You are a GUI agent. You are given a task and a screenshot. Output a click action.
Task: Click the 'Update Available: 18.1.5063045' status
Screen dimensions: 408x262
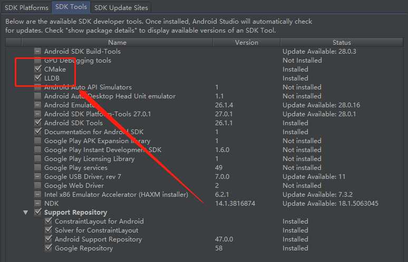pyautogui.click(x=331, y=204)
